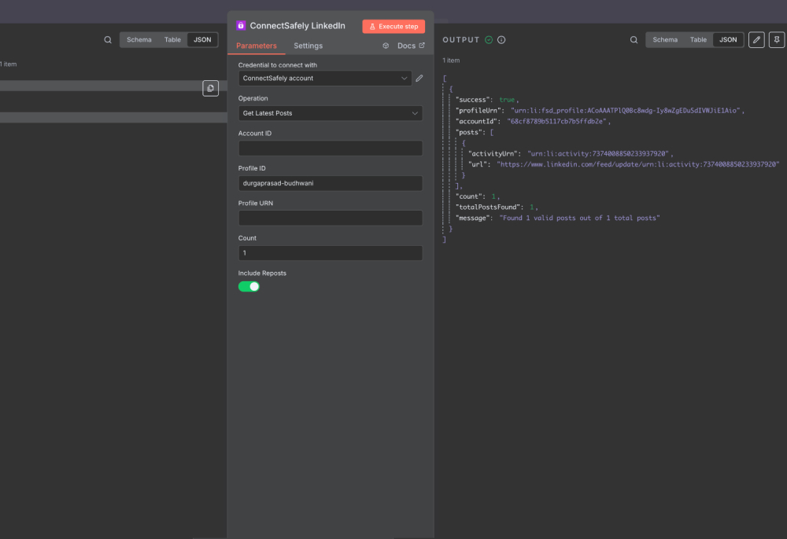Open the Credential to connect with dropdown
The width and height of the screenshot is (787, 539).
[325, 78]
